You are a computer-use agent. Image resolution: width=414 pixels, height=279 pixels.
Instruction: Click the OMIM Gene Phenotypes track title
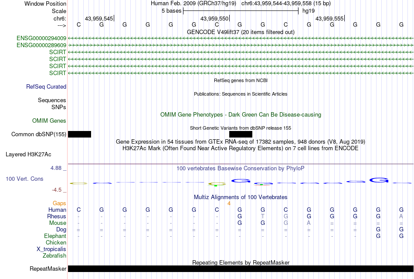tap(241, 115)
